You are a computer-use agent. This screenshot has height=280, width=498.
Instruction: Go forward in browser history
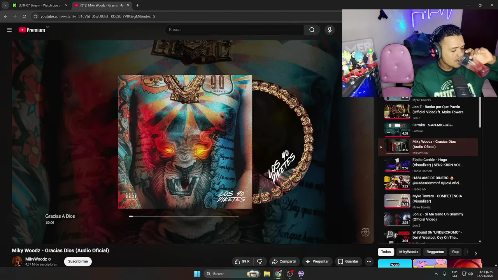pyautogui.click(x=15, y=16)
